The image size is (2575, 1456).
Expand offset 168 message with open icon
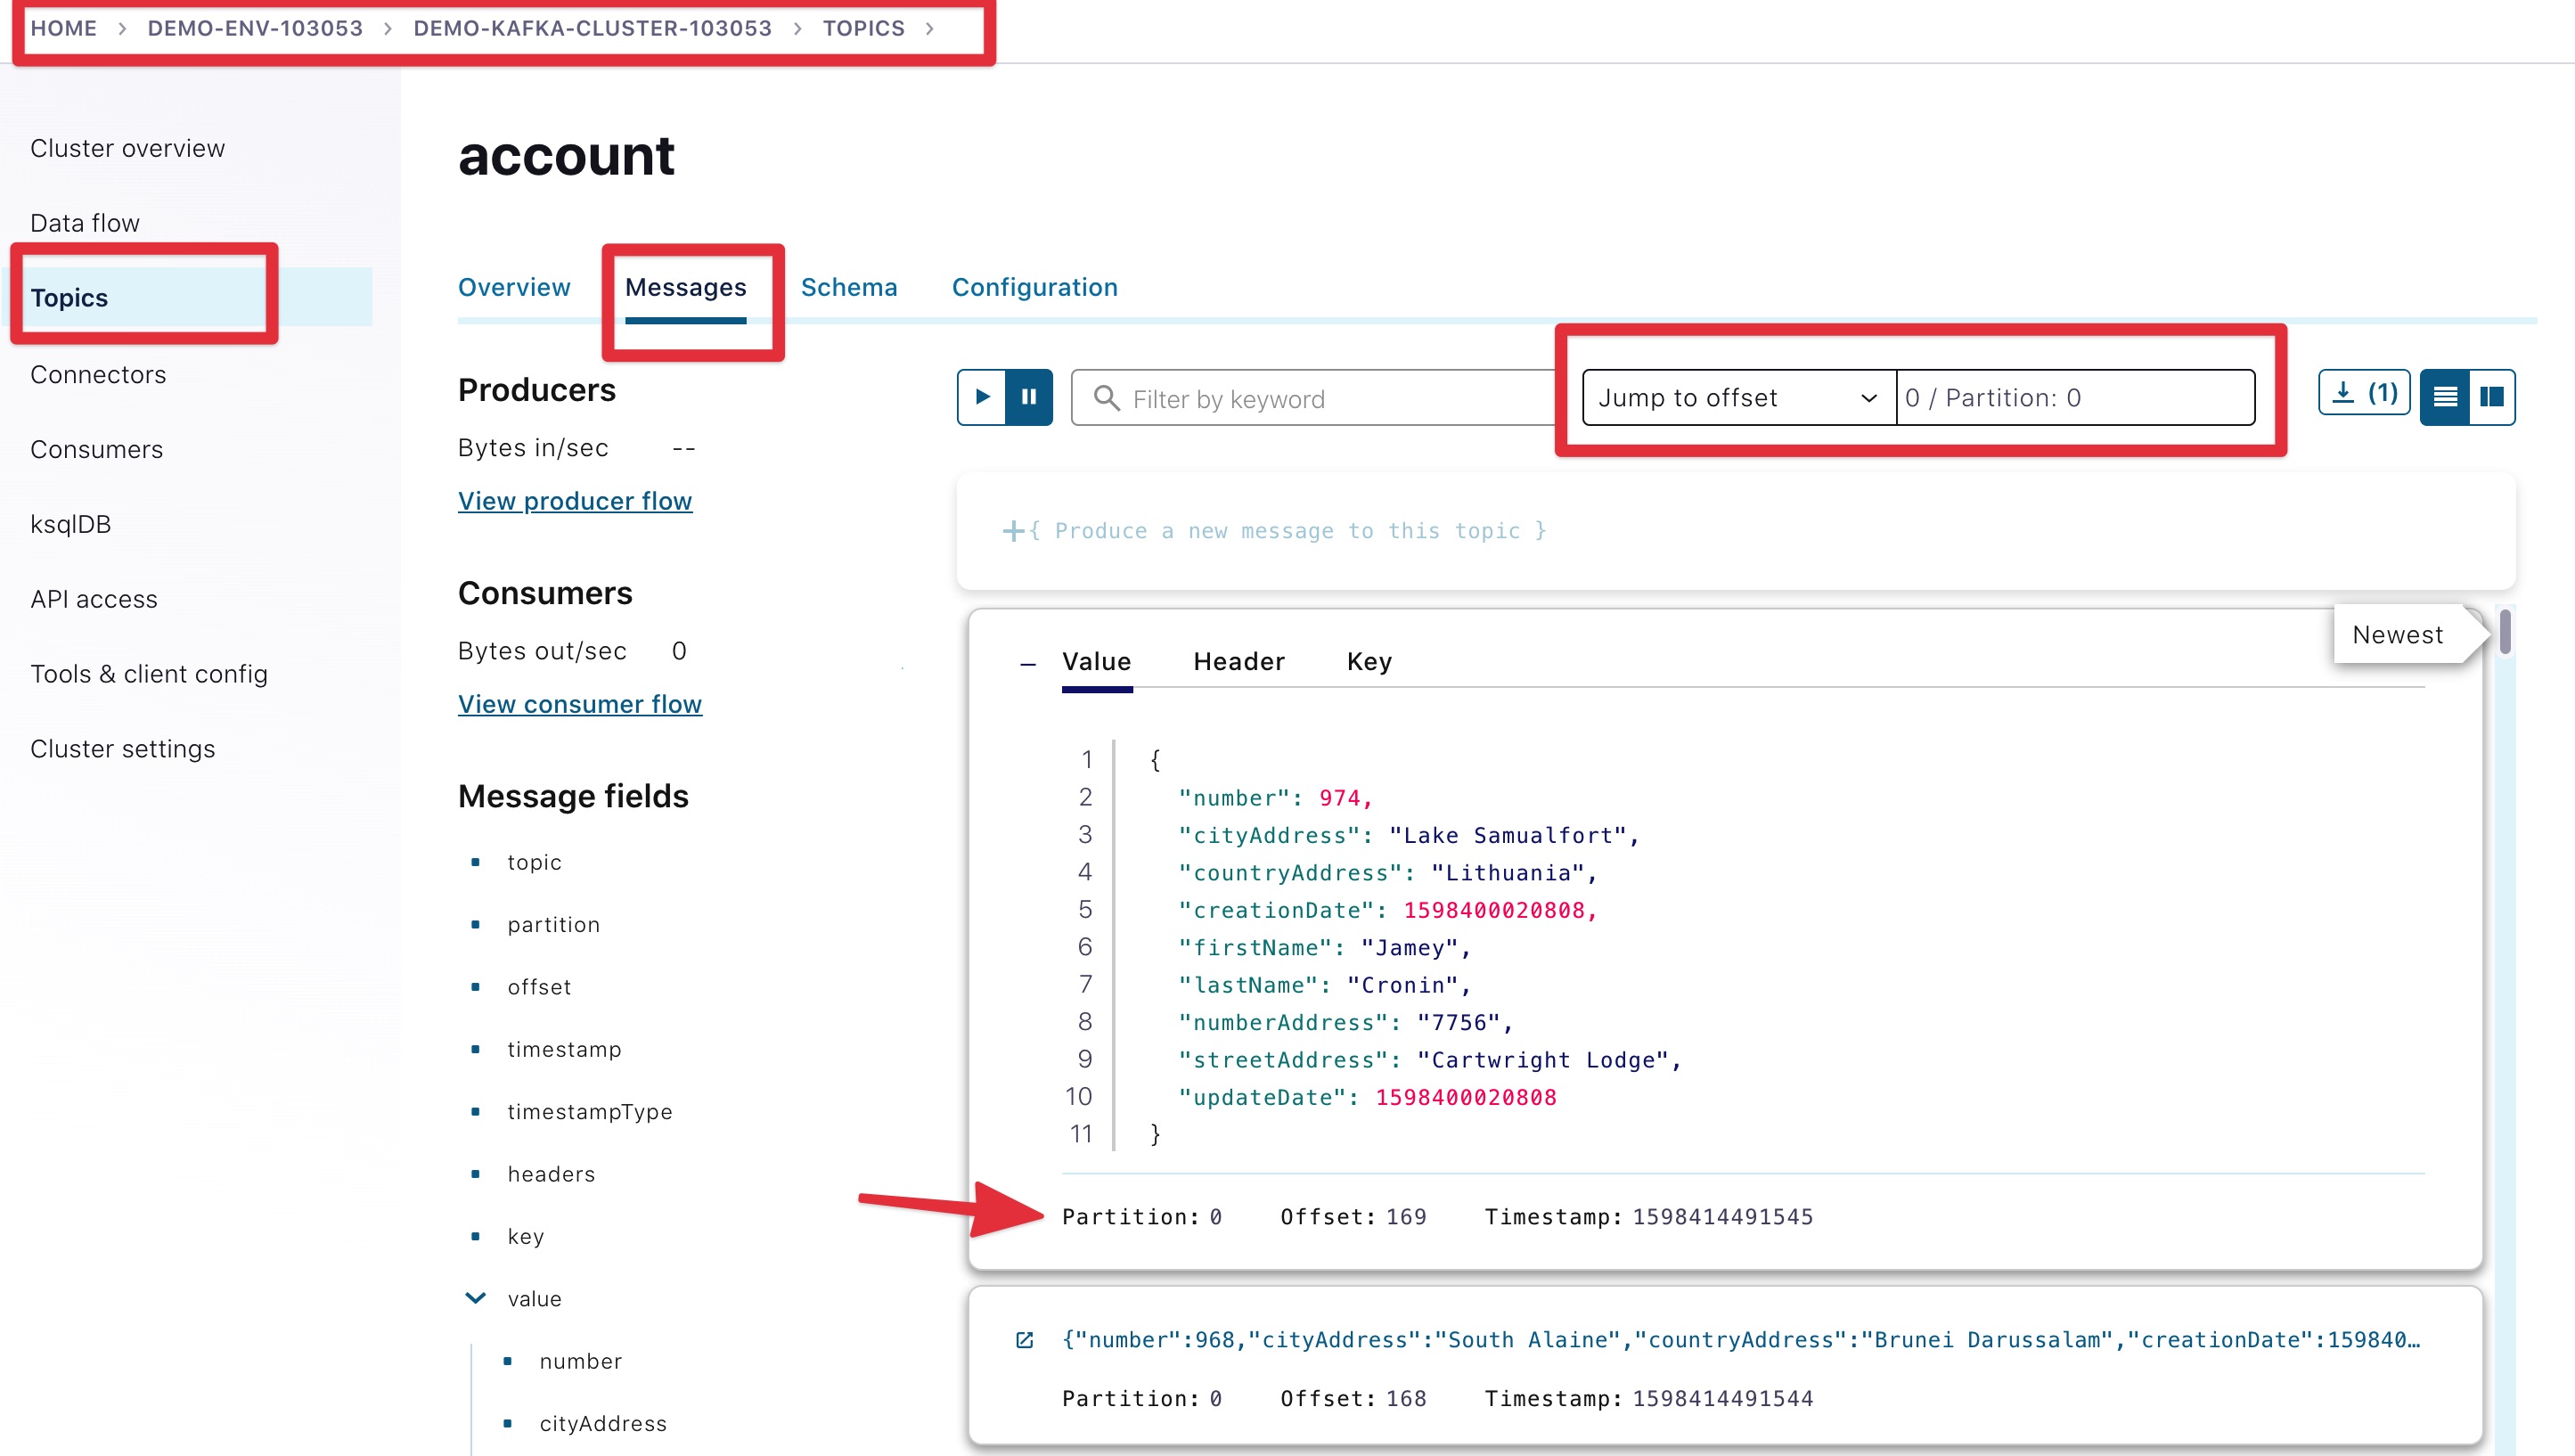1025,1340
